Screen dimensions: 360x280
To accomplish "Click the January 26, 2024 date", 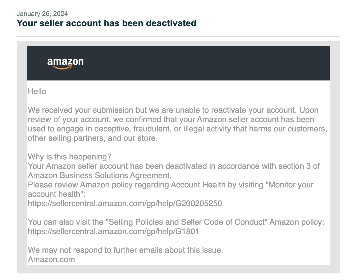I will pyautogui.click(x=42, y=14).
